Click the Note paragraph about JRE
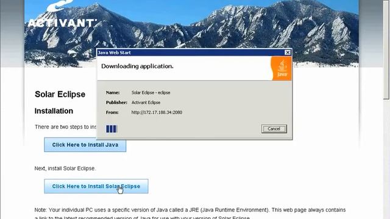The width and height of the screenshot is (390, 219). [x=190, y=214]
